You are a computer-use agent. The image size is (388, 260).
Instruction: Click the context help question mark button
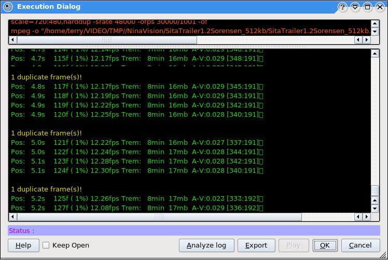[342, 7]
